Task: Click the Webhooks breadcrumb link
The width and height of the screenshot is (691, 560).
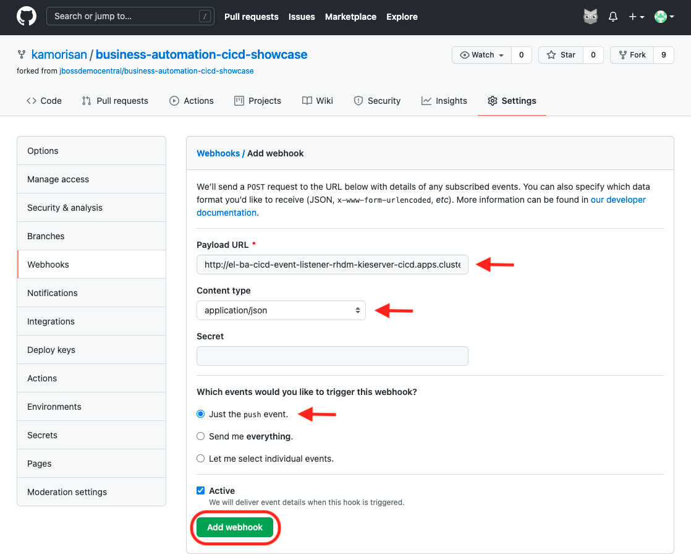Action: [x=218, y=153]
